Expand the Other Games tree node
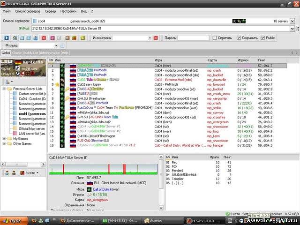The width and height of the screenshot is (300, 225). pyautogui.click(x=4, y=143)
